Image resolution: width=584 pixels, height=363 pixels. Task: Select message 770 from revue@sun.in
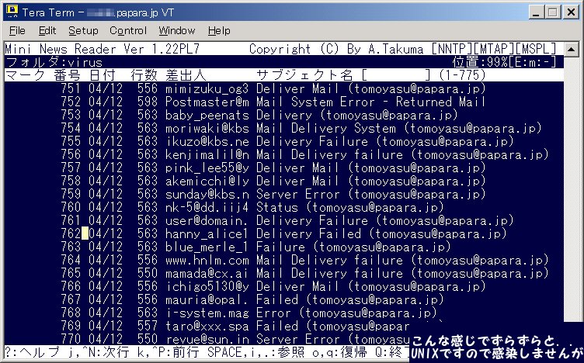pos(235,339)
